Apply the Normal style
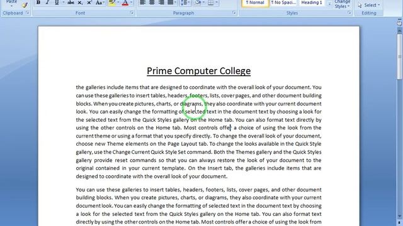403x226 pixels. tap(255, 3)
